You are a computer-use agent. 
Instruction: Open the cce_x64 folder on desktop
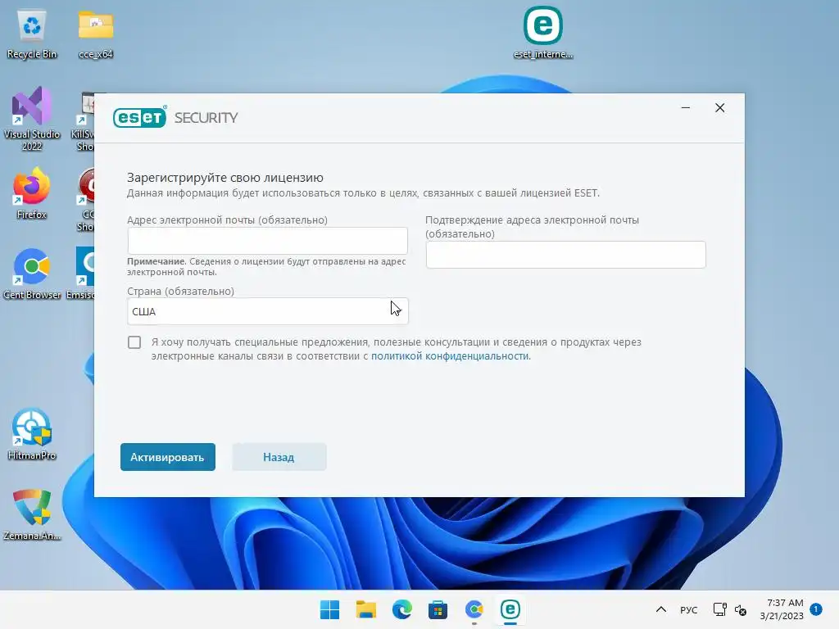click(95, 34)
